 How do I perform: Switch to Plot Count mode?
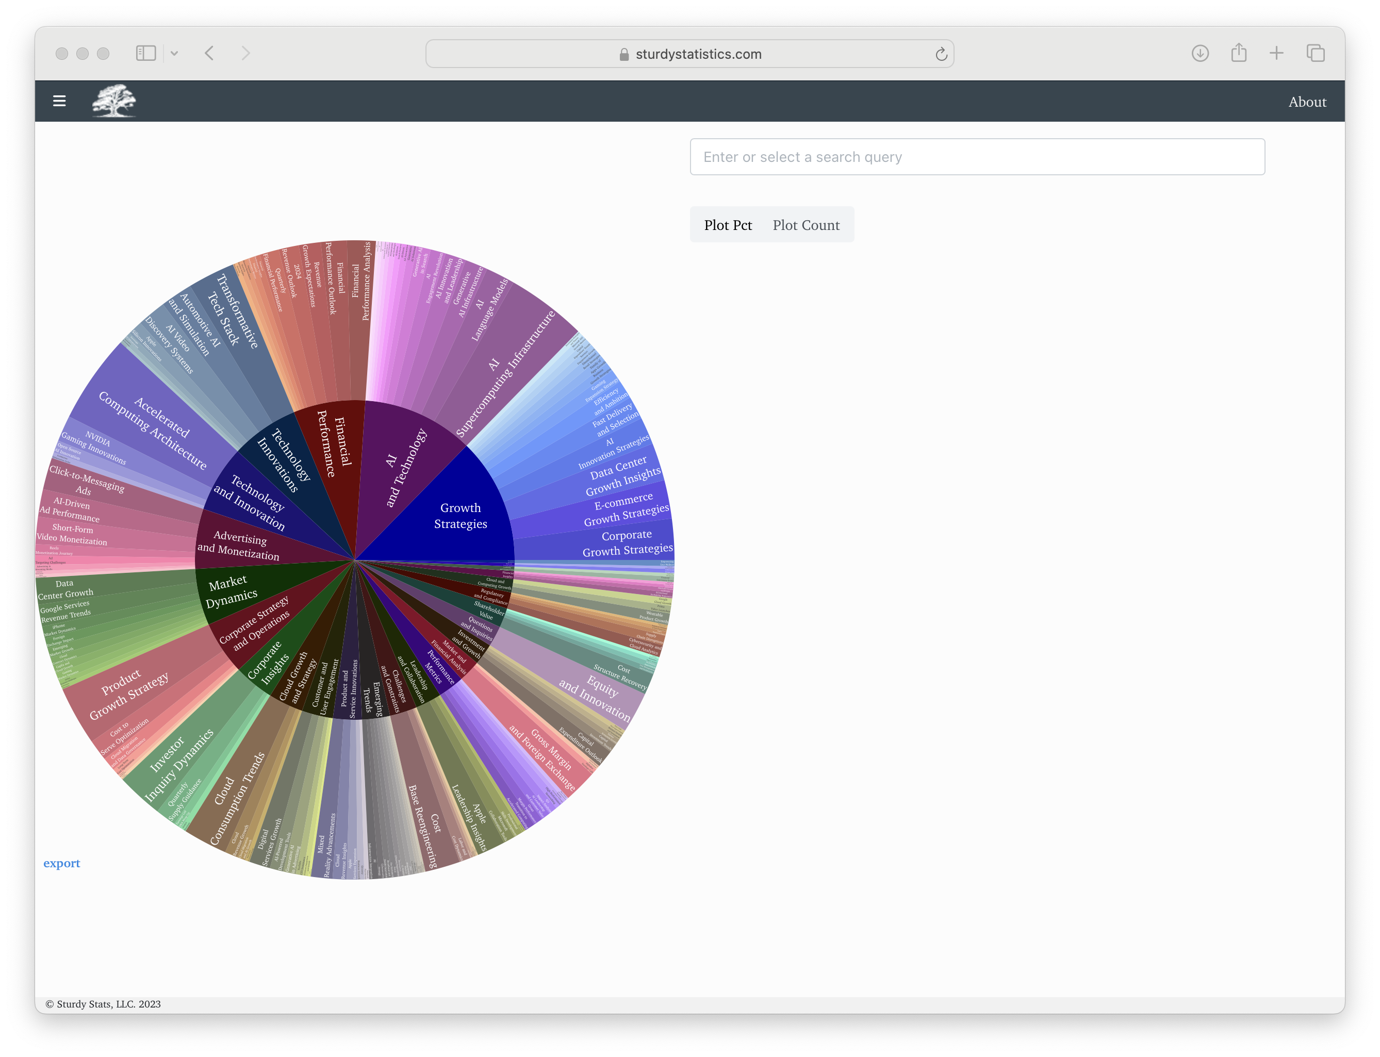coord(806,225)
